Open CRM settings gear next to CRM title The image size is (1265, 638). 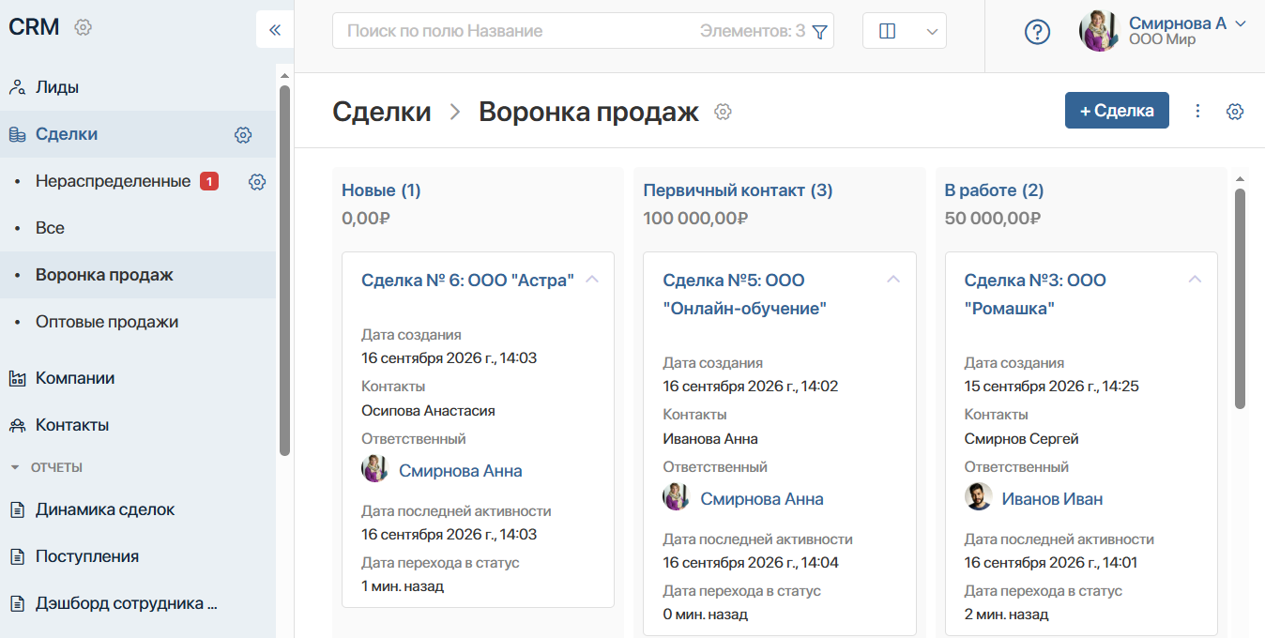83,27
